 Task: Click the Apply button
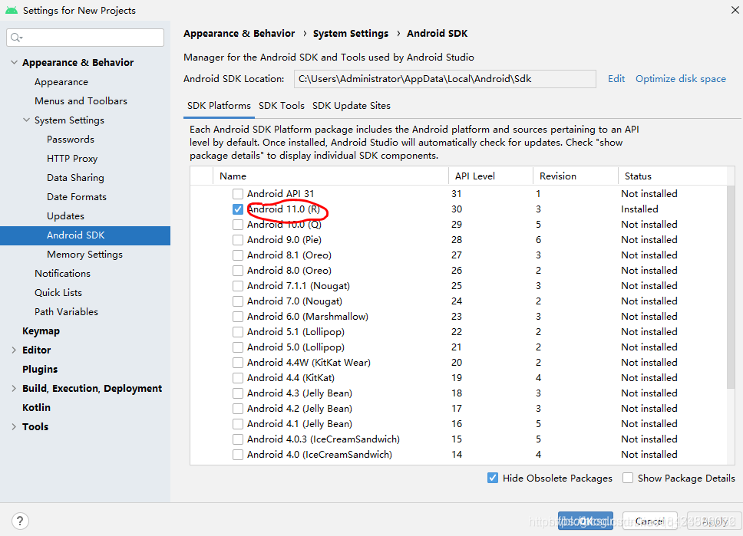tap(714, 521)
